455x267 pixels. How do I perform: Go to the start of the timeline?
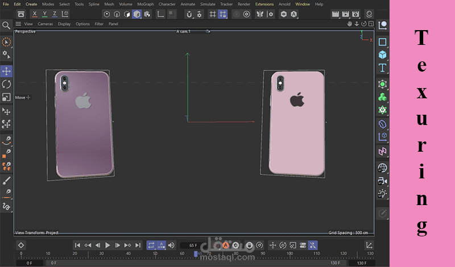[77, 245]
